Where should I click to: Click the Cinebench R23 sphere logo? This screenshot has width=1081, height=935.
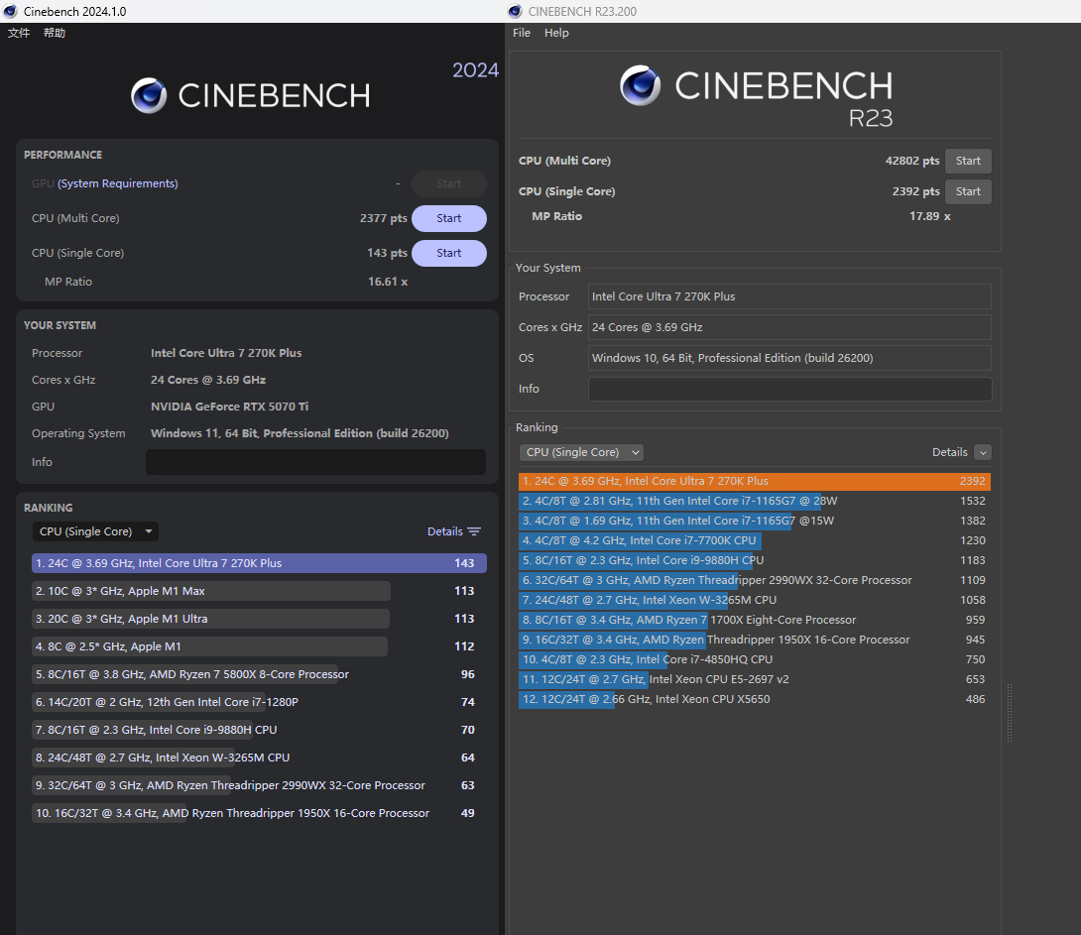[641, 85]
